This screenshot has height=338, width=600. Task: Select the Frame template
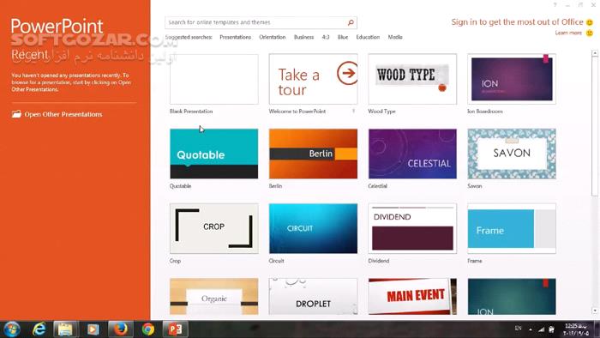click(512, 228)
